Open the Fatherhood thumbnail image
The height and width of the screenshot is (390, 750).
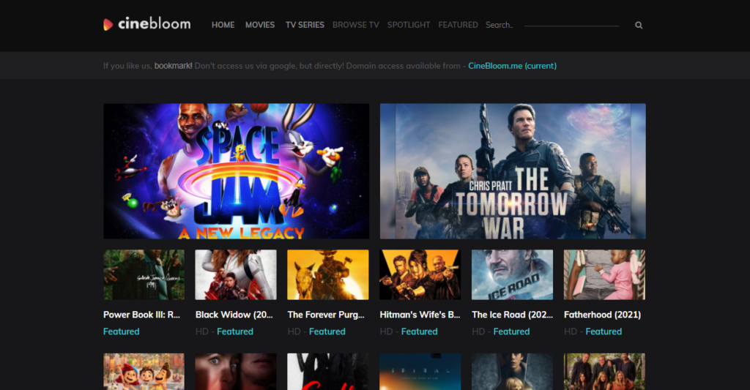[x=604, y=275]
